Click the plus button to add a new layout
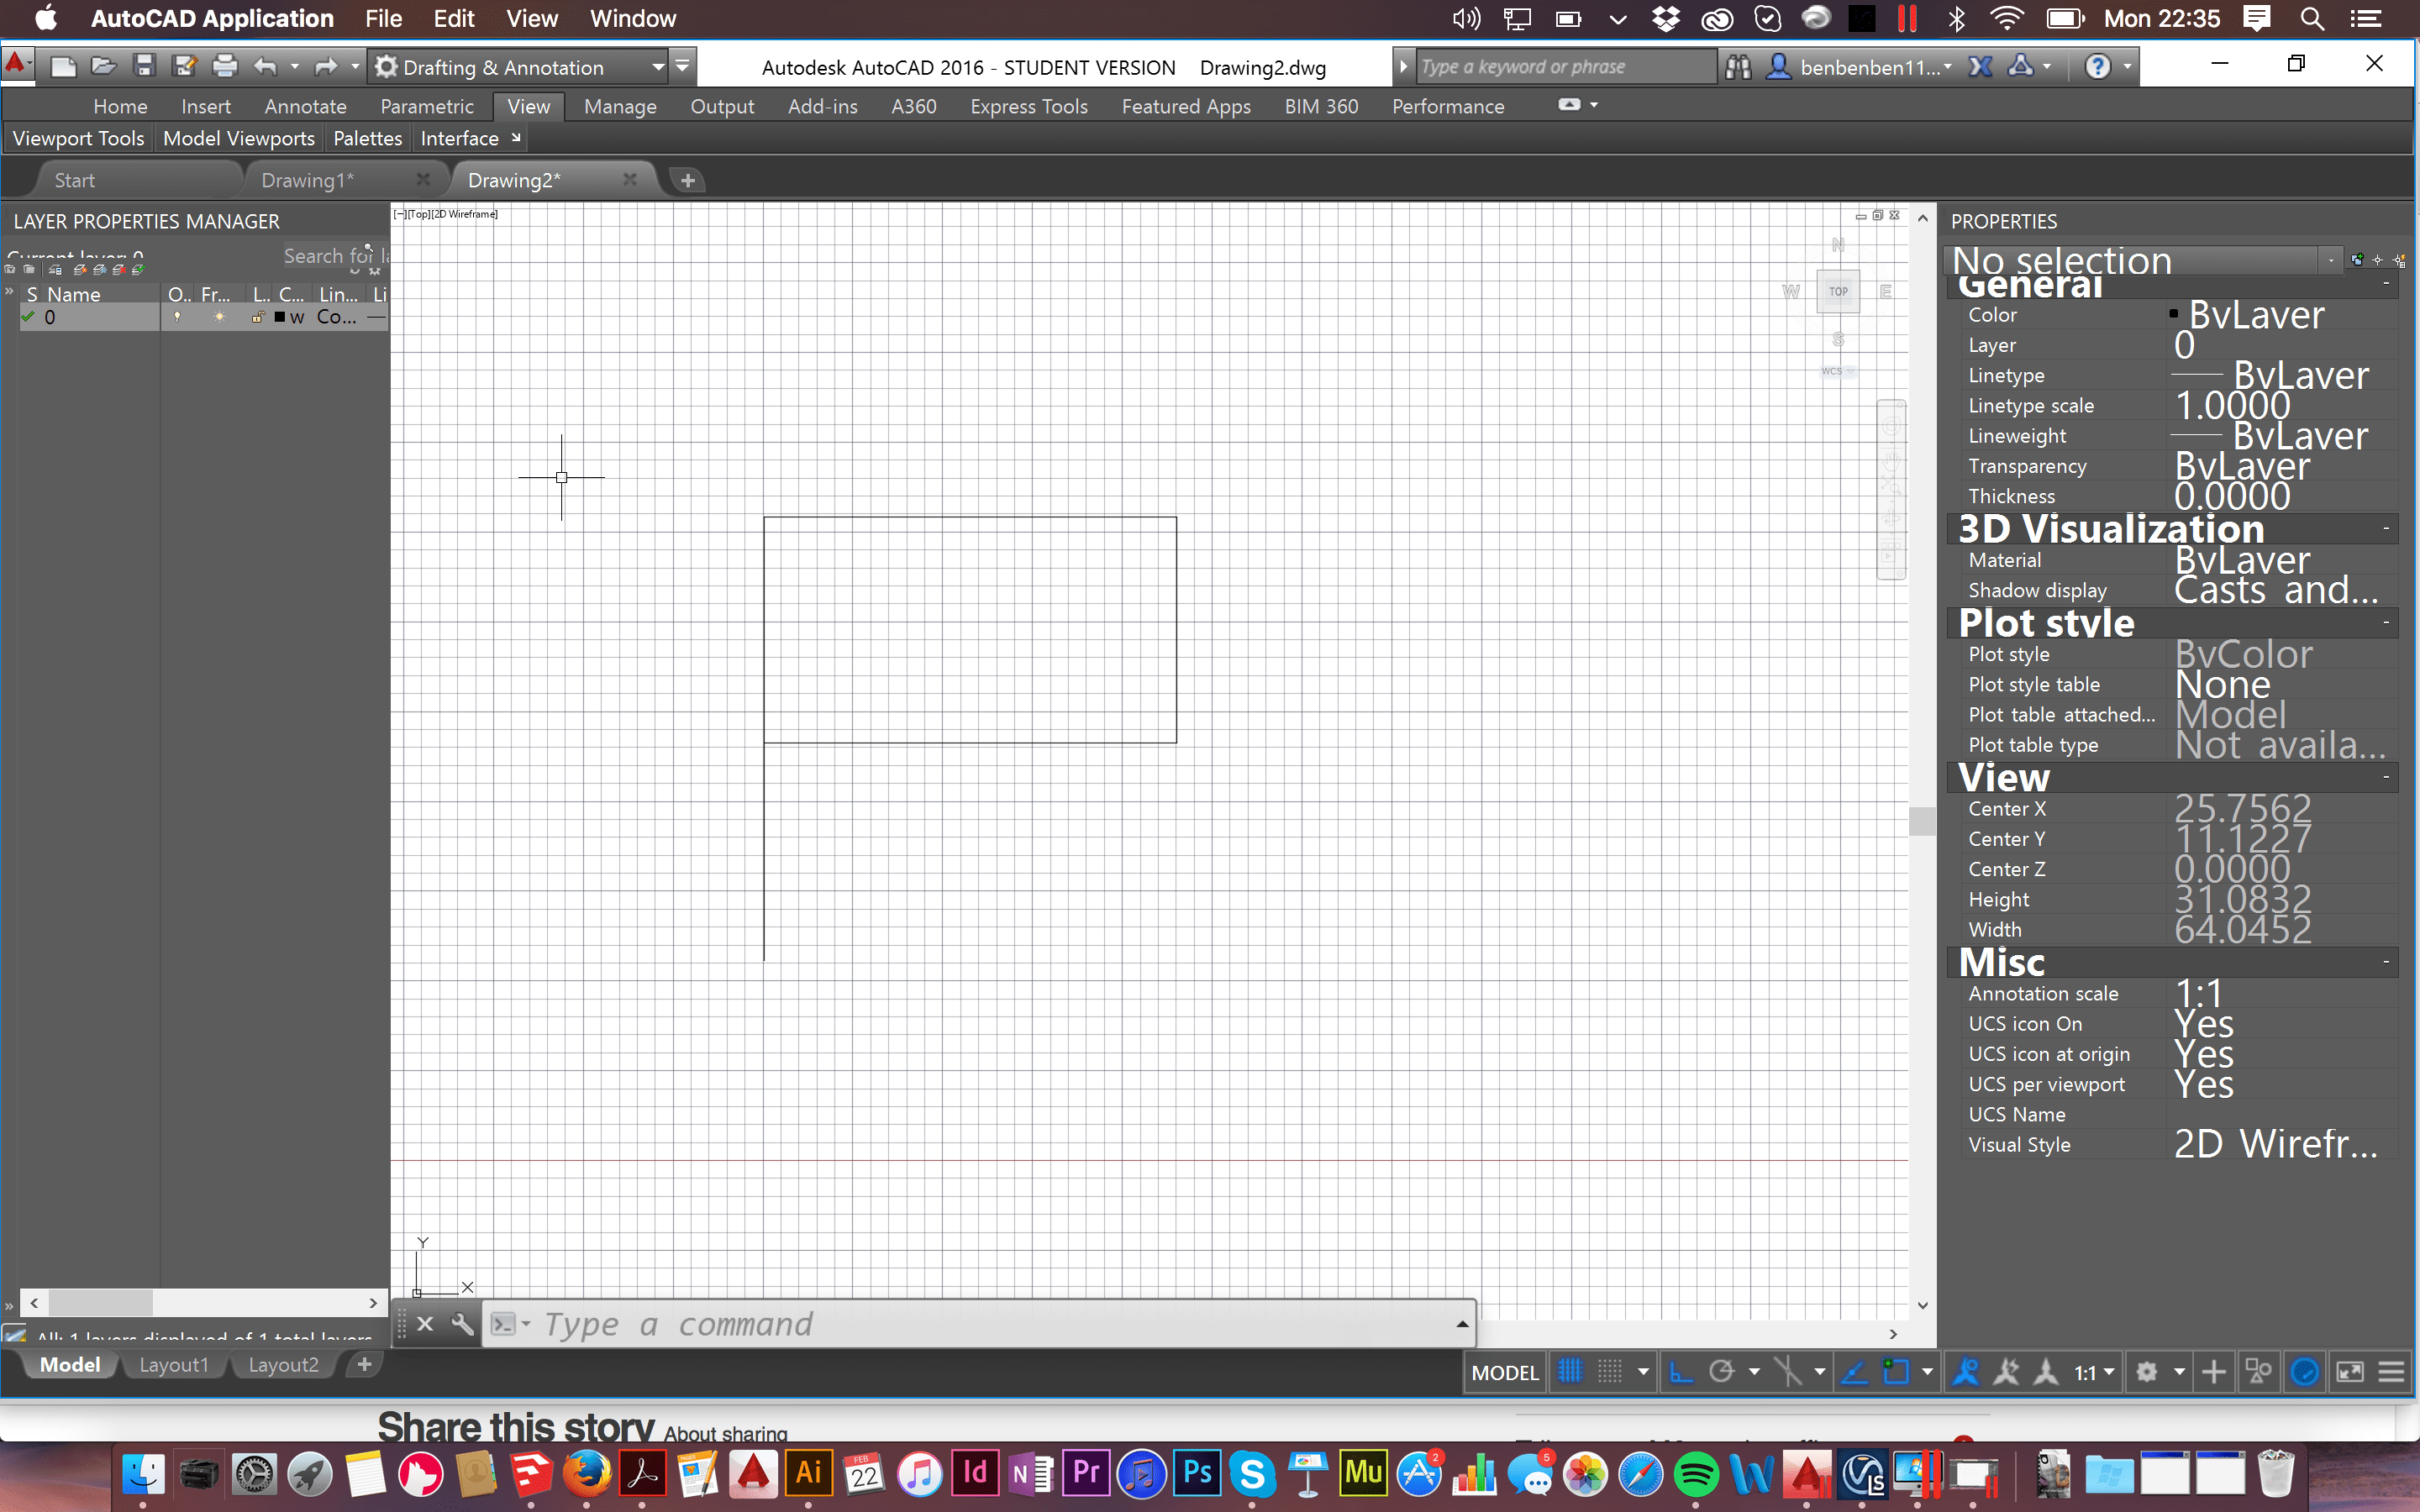This screenshot has width=2420, height=1512. [x=364, y=1364]
